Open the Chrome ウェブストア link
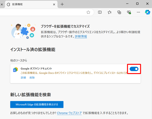This screenshot has height=119, width=152. click(69, 113)
